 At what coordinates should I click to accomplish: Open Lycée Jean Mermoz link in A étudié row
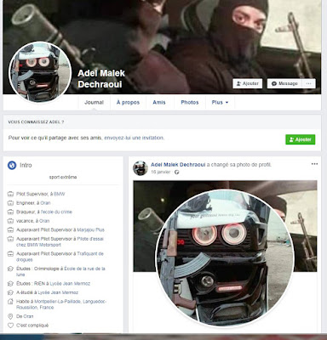[x=58, y=292]
